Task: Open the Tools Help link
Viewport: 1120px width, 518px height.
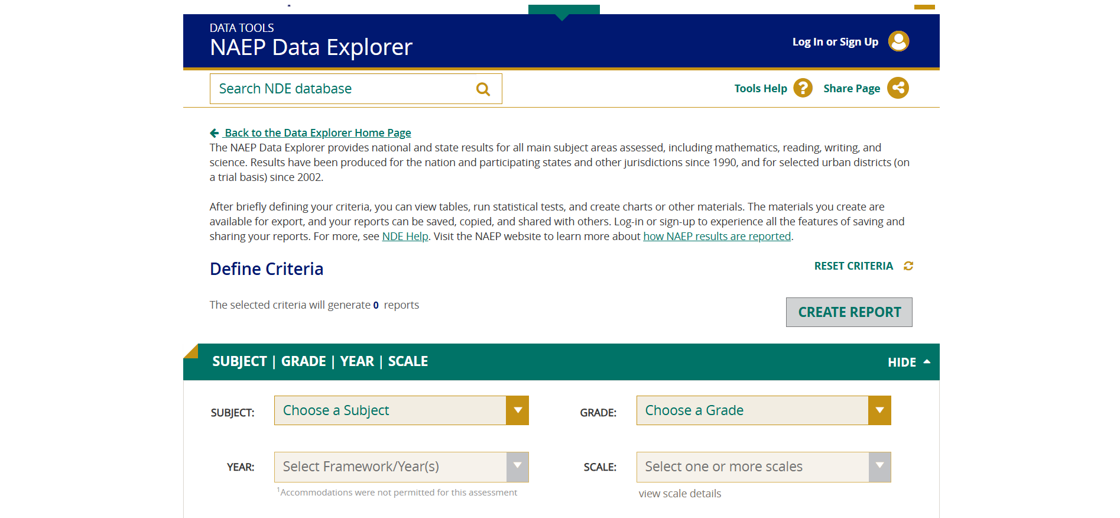Action: (761, 89)
